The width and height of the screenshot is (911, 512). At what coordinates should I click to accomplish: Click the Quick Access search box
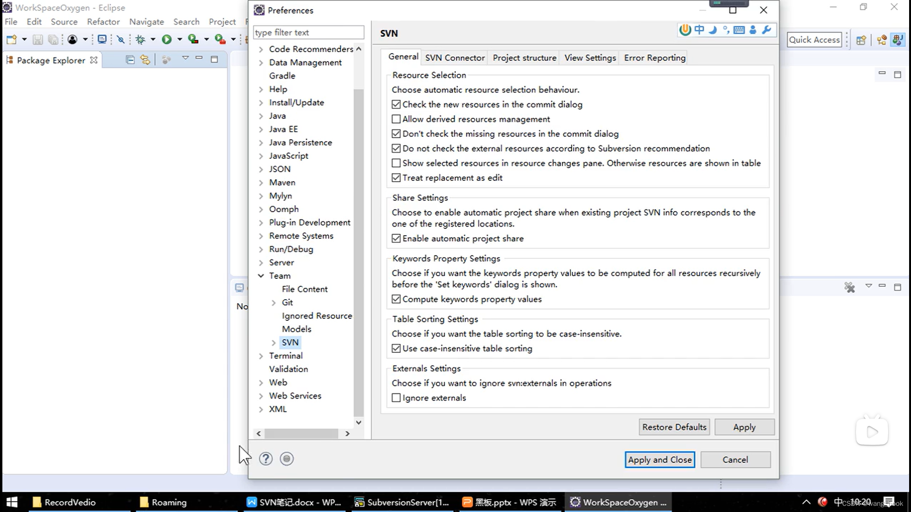[x=814, y=40]
